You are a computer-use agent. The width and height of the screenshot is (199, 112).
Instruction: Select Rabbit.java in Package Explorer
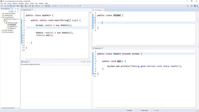(12, 28)
